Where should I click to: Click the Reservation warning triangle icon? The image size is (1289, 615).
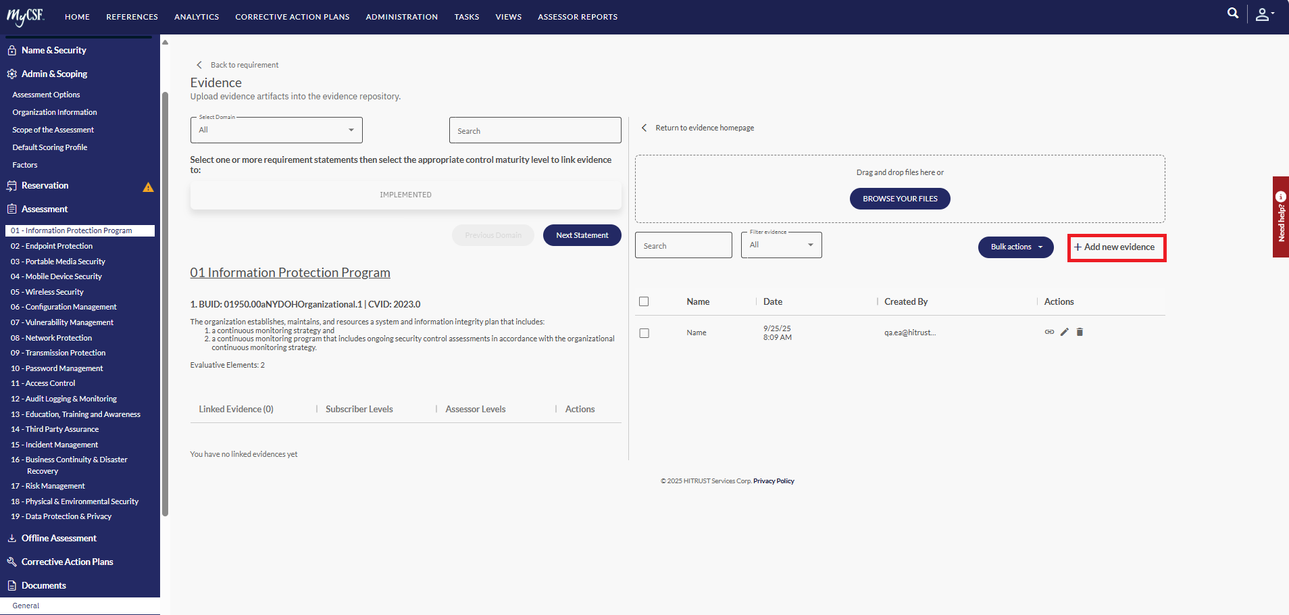coord(148,187)
